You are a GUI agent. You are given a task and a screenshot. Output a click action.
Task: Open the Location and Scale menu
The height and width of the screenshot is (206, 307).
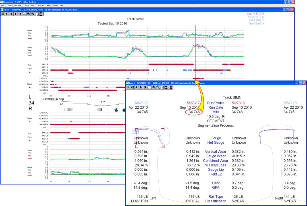[x=16, y=5]
